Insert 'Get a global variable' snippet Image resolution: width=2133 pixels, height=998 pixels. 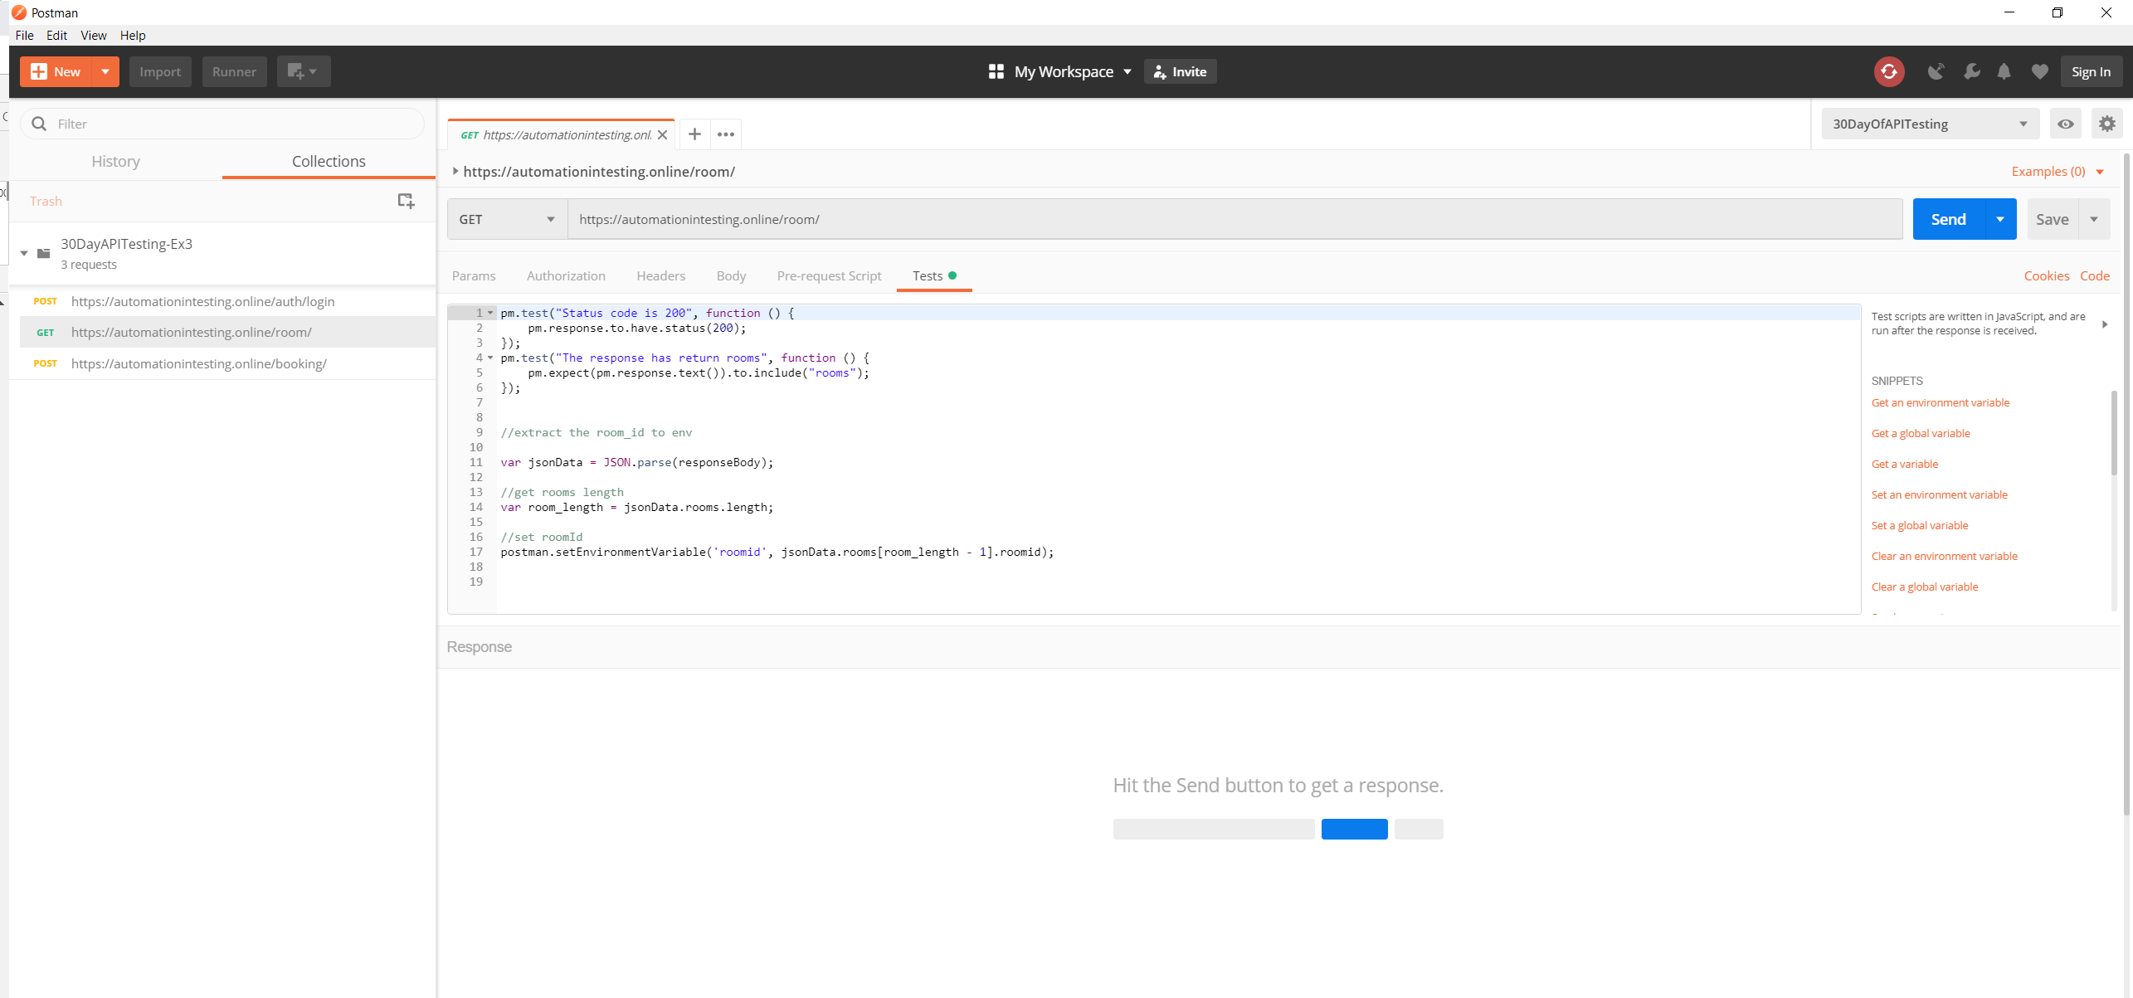[1920, 433]
